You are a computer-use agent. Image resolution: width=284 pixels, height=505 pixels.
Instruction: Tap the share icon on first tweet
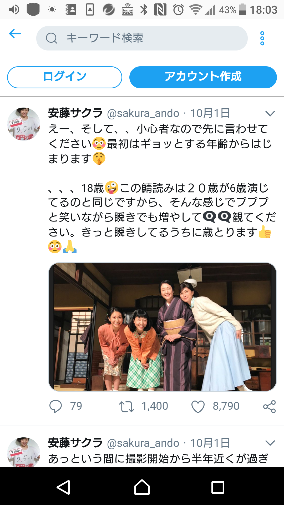[270, 406]
